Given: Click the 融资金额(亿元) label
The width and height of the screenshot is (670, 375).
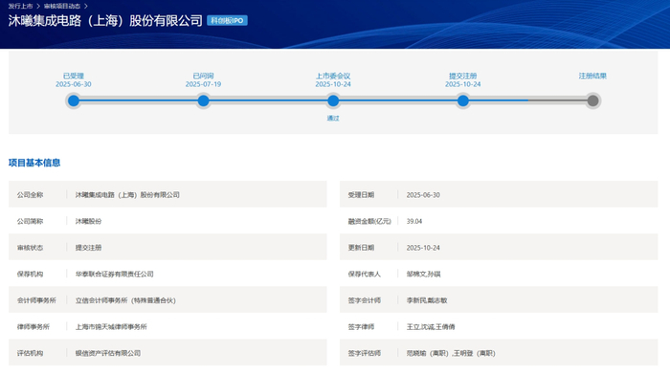Looking at the screenshot, I should pos(369,221).
